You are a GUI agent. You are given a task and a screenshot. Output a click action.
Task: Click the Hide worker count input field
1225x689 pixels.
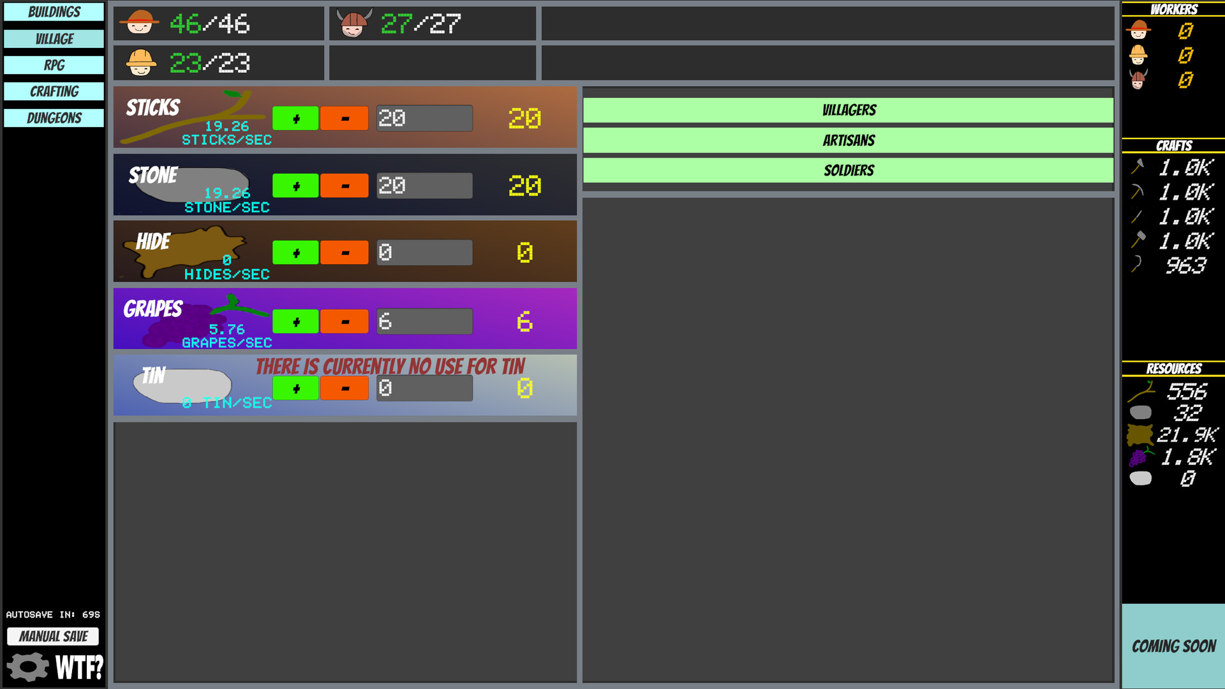423,253
